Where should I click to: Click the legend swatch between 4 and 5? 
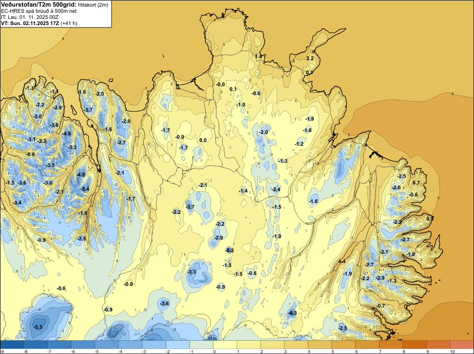pos(320,345)
